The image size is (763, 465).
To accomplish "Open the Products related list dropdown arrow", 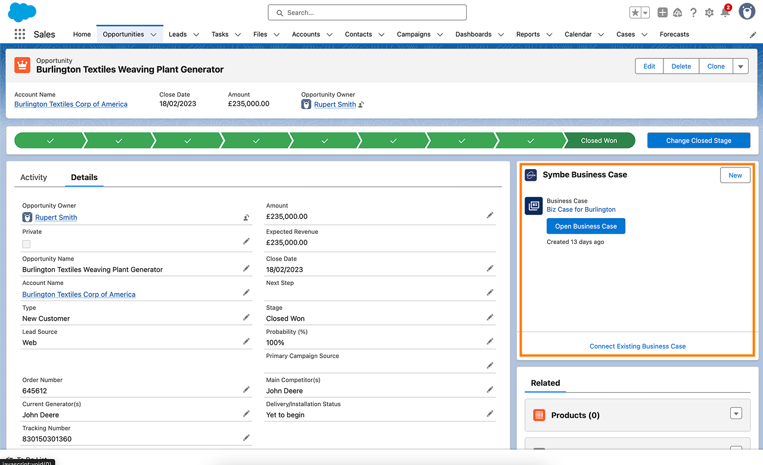I will (x=736, y=414).
